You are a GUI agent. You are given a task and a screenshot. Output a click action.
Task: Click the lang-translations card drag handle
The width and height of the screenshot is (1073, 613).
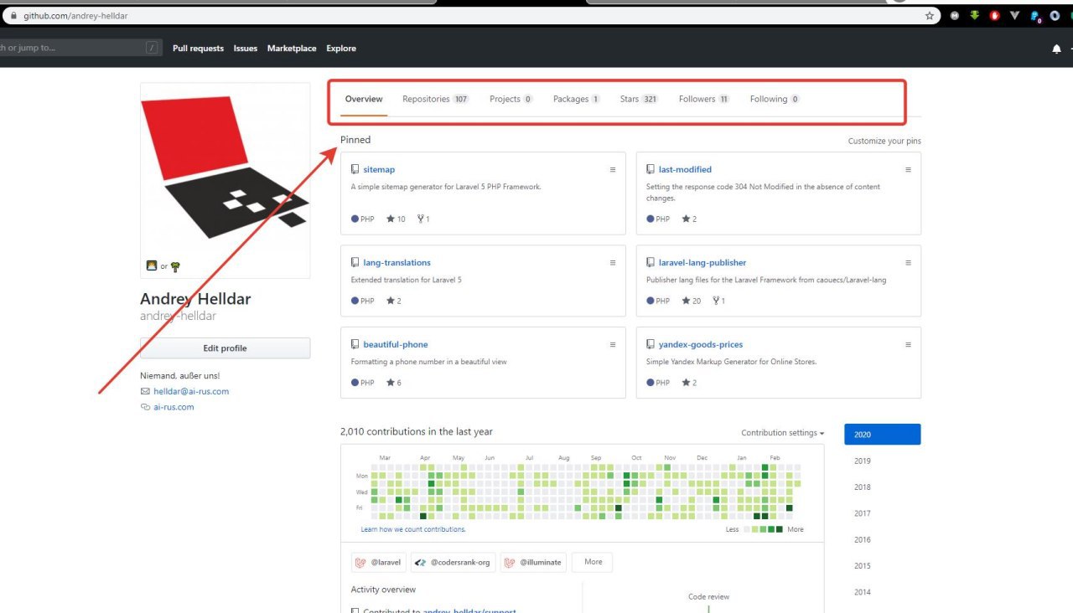tap(613, 262)
